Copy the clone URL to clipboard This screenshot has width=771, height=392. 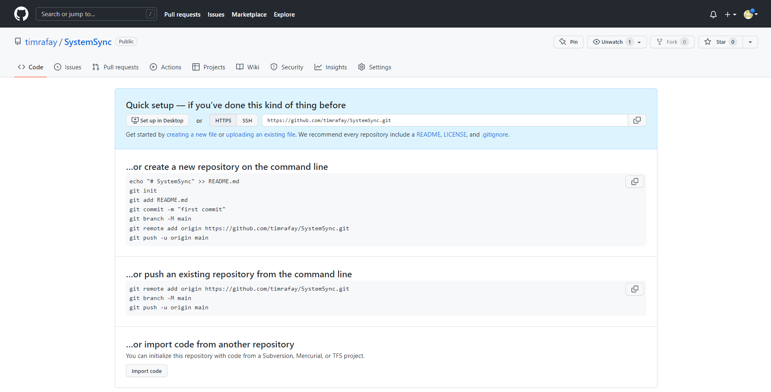coord(637,120)
